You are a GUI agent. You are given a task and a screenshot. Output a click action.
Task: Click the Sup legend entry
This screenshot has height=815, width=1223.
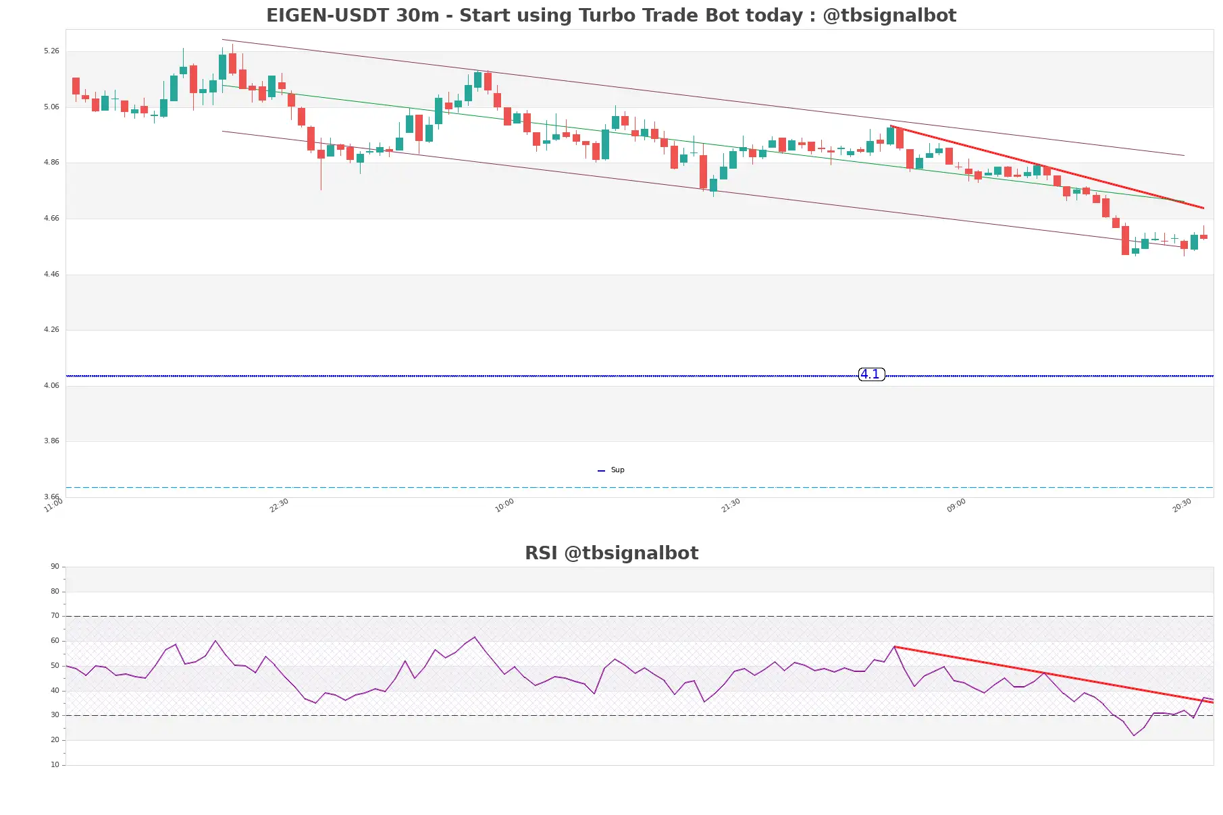point(611,470)
